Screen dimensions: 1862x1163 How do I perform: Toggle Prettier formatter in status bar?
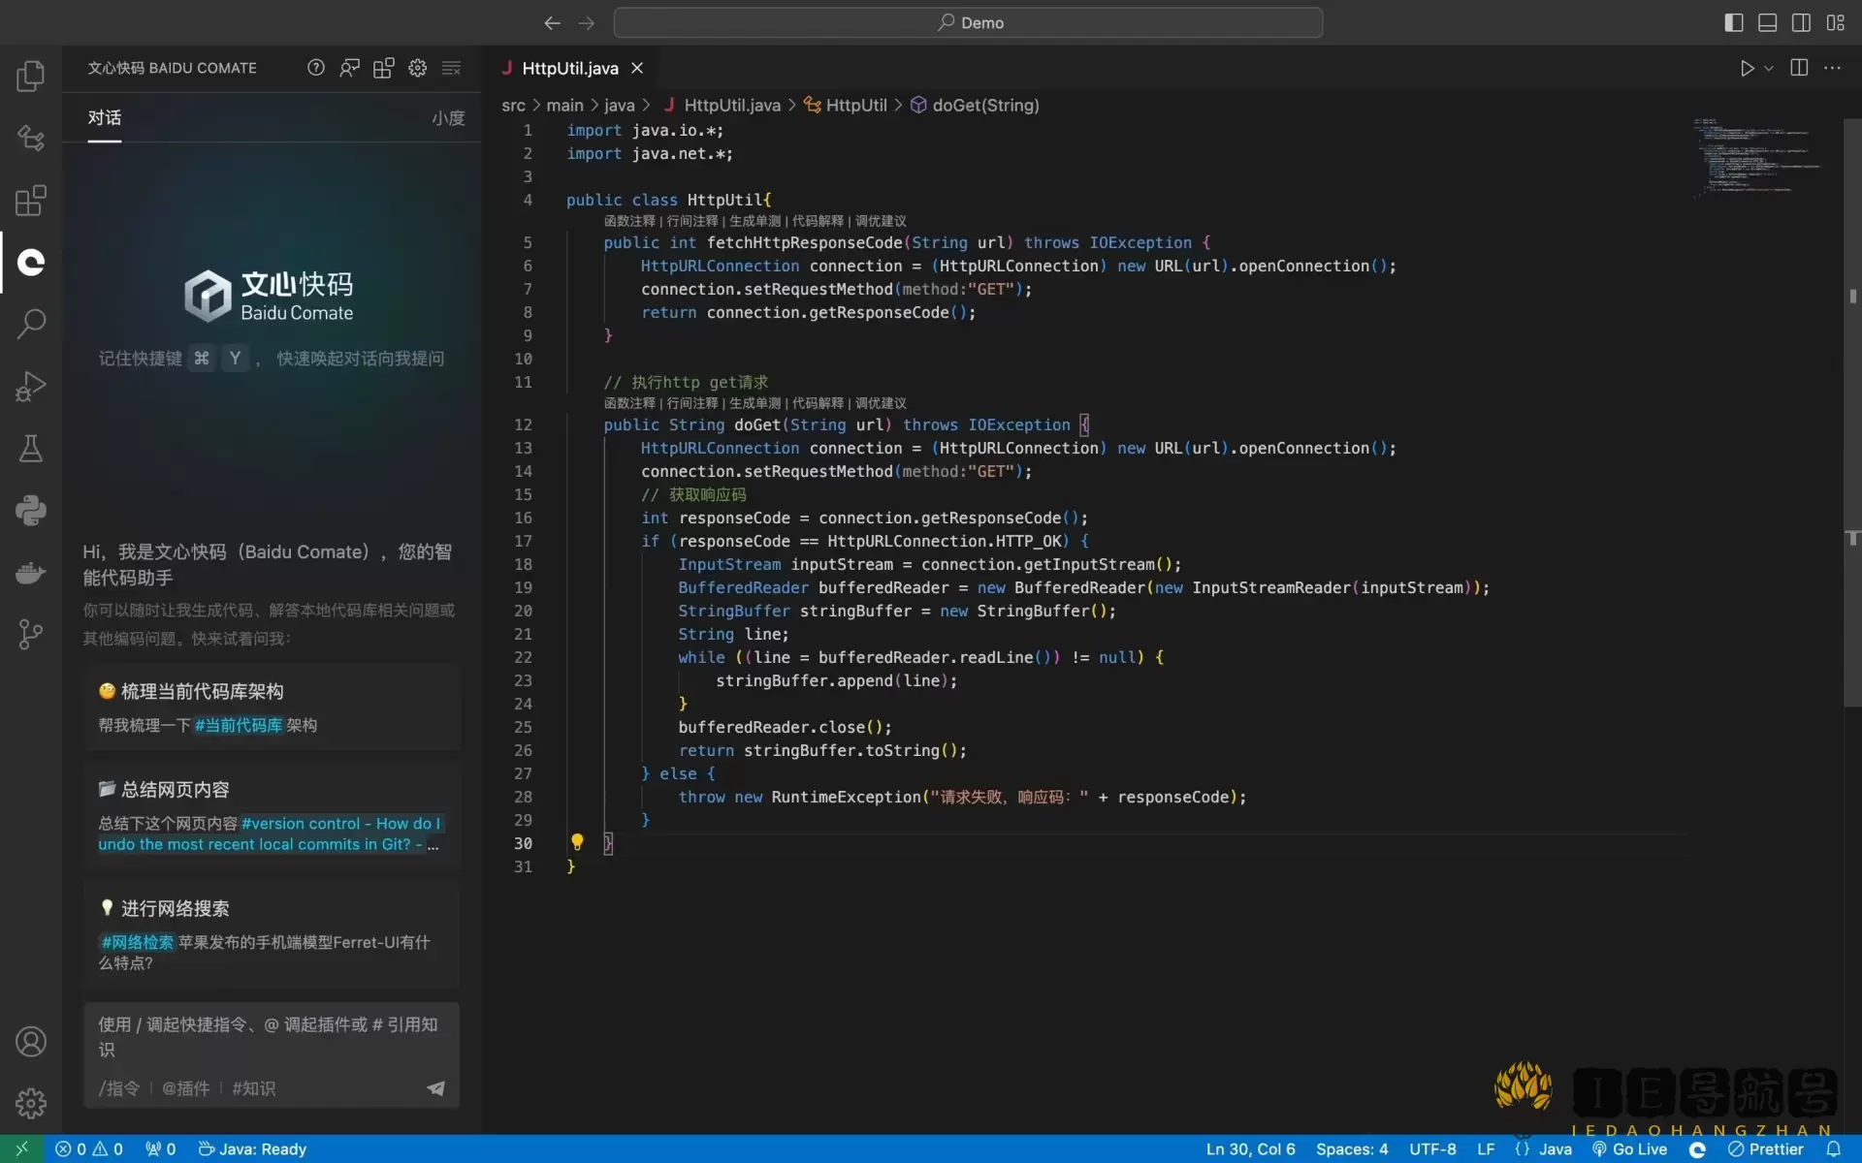click(1765, 1148)
